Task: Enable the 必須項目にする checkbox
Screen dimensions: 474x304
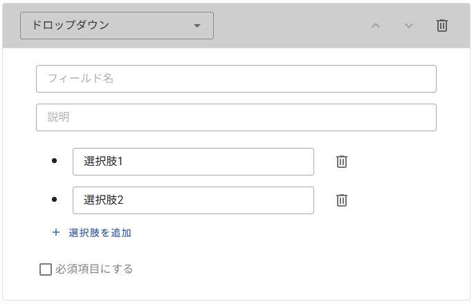Action: pyautogui.click(x=46, y=269)
